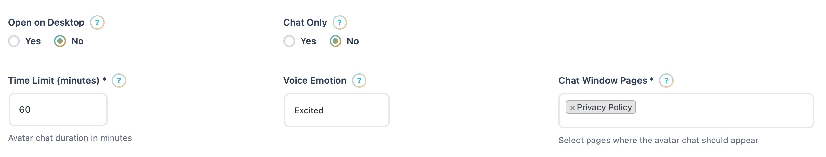Click the Chat Only label text

coord(305,22)
